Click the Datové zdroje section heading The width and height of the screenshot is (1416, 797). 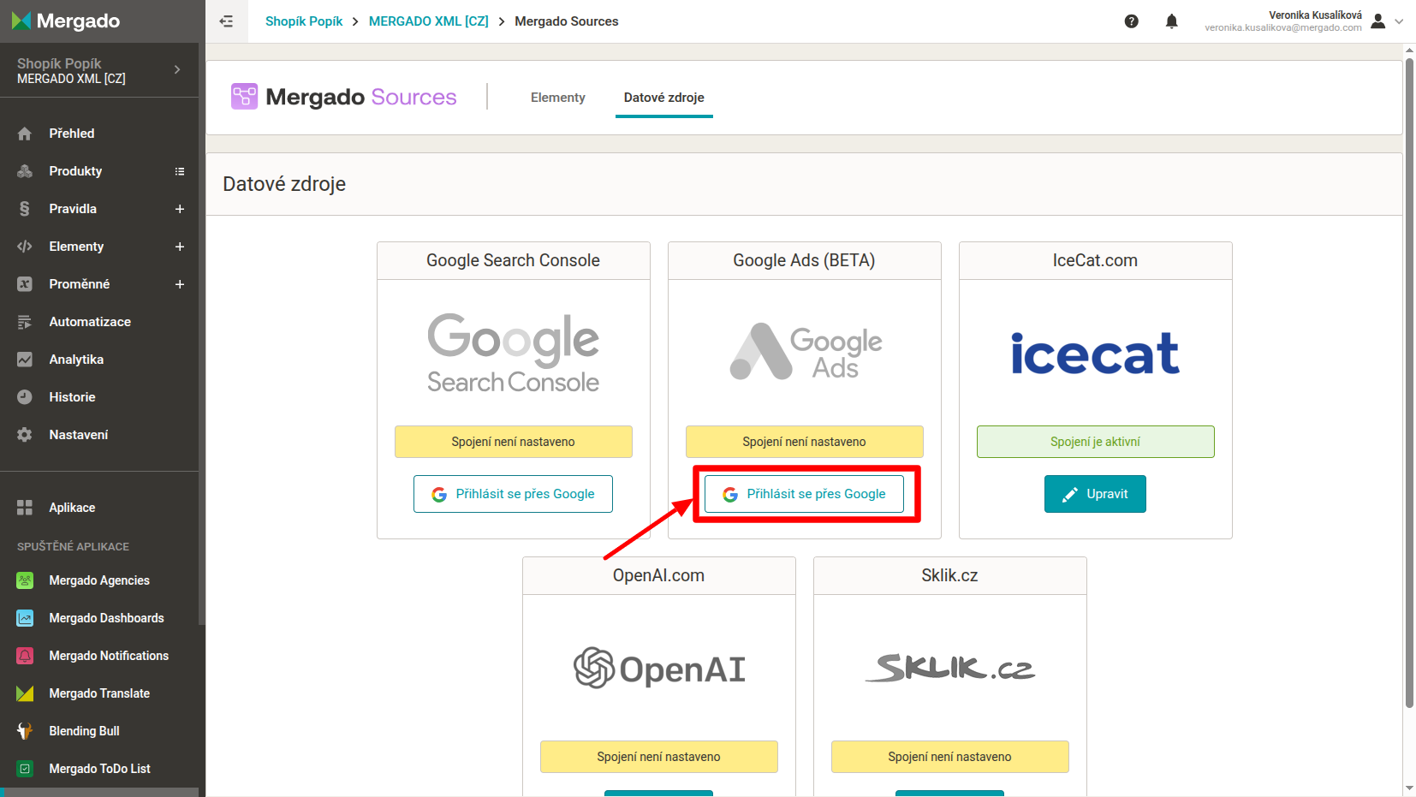[x=284, y=184]
